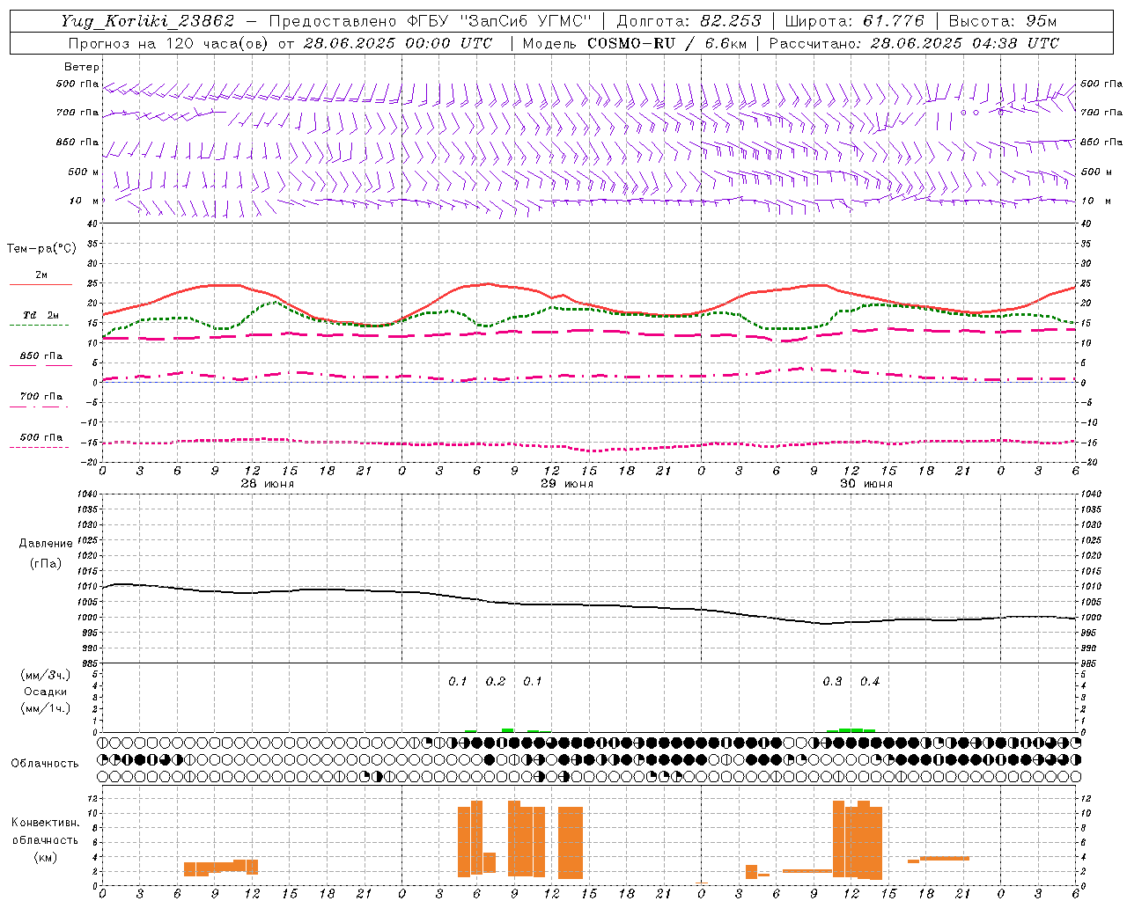The image size is (1127, 901).
Task: Click the 28 июня date label
Action: point(268,484)
